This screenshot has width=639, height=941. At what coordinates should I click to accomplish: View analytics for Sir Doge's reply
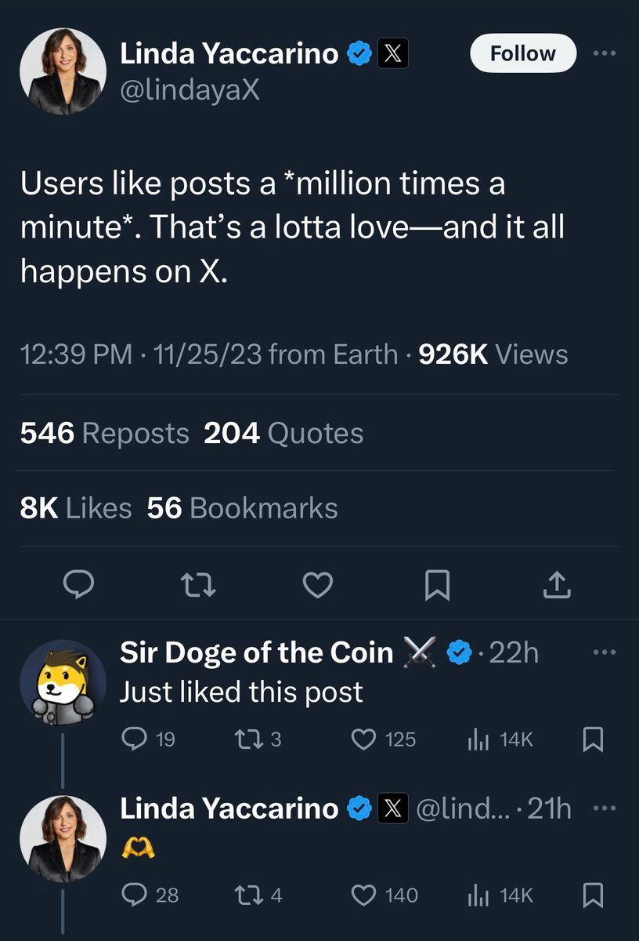(478, 739)
